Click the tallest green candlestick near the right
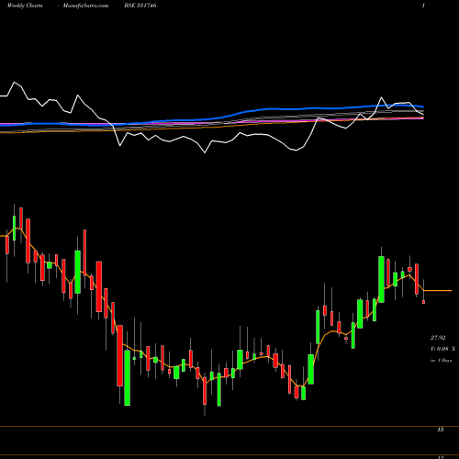459x459 pixels. point(381,279)
